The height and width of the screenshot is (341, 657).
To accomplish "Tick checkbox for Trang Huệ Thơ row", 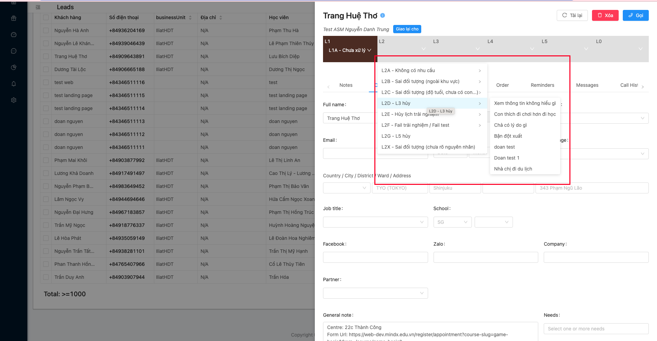I will 46,56.
